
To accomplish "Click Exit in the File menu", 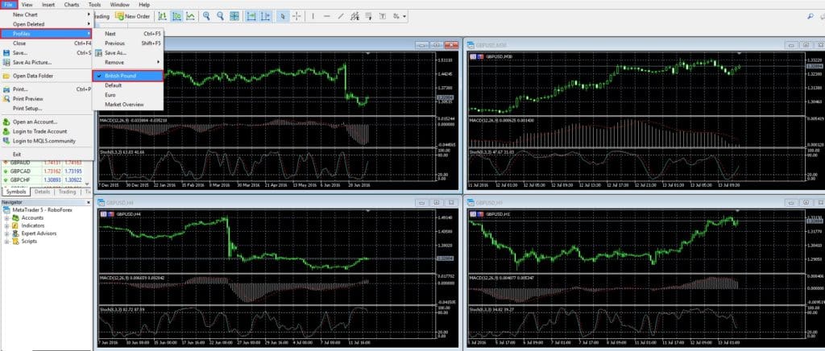I will 47,155.
